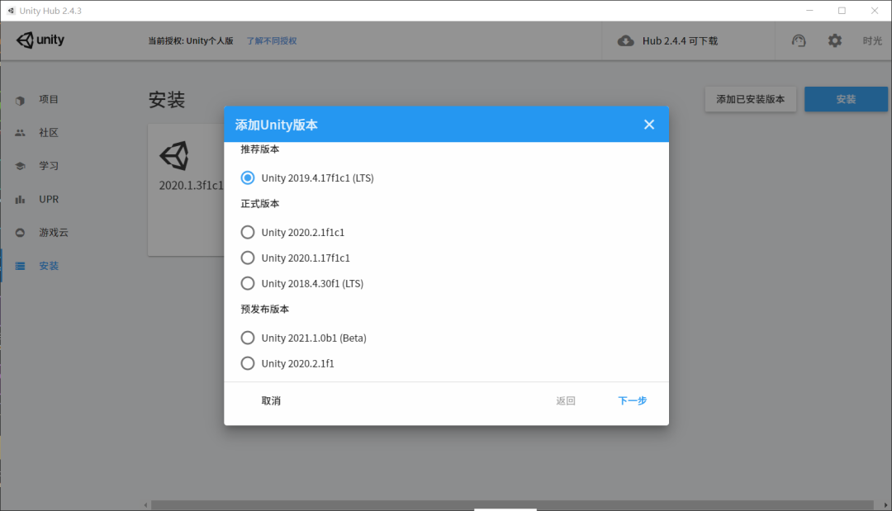Proceed with 下一步 button
The height and width of the screenshot is (511, 892).
tap(632, 400)
